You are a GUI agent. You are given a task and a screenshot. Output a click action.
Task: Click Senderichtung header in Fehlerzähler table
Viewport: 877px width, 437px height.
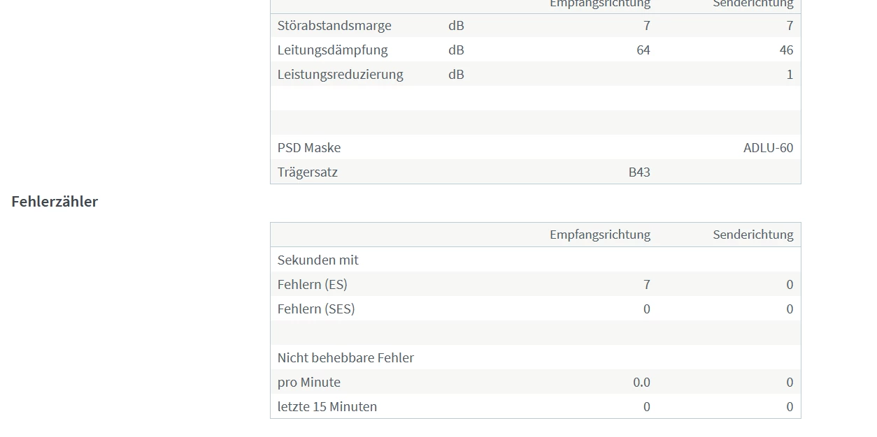[753, 235]
